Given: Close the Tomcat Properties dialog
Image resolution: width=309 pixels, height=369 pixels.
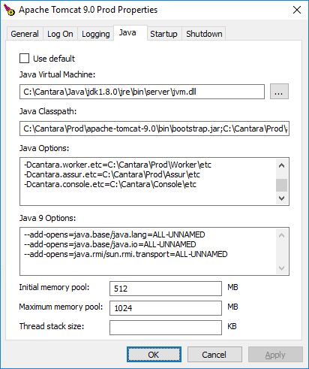Looking at the screenshot, I should click(x=297, y=10).
